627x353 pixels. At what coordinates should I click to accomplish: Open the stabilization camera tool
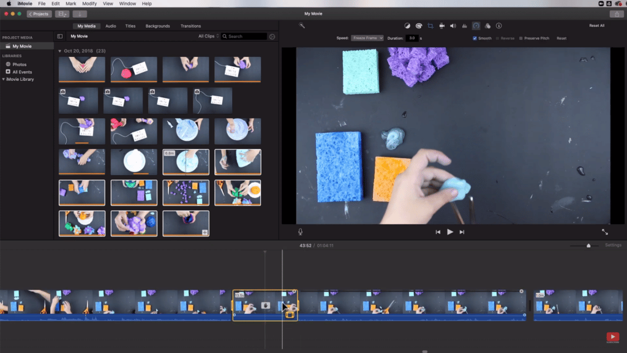point(441,26)
